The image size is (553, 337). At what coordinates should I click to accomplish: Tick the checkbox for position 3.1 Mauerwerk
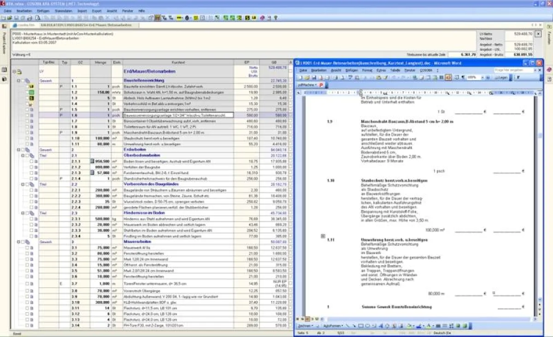[x=27, y=248]
